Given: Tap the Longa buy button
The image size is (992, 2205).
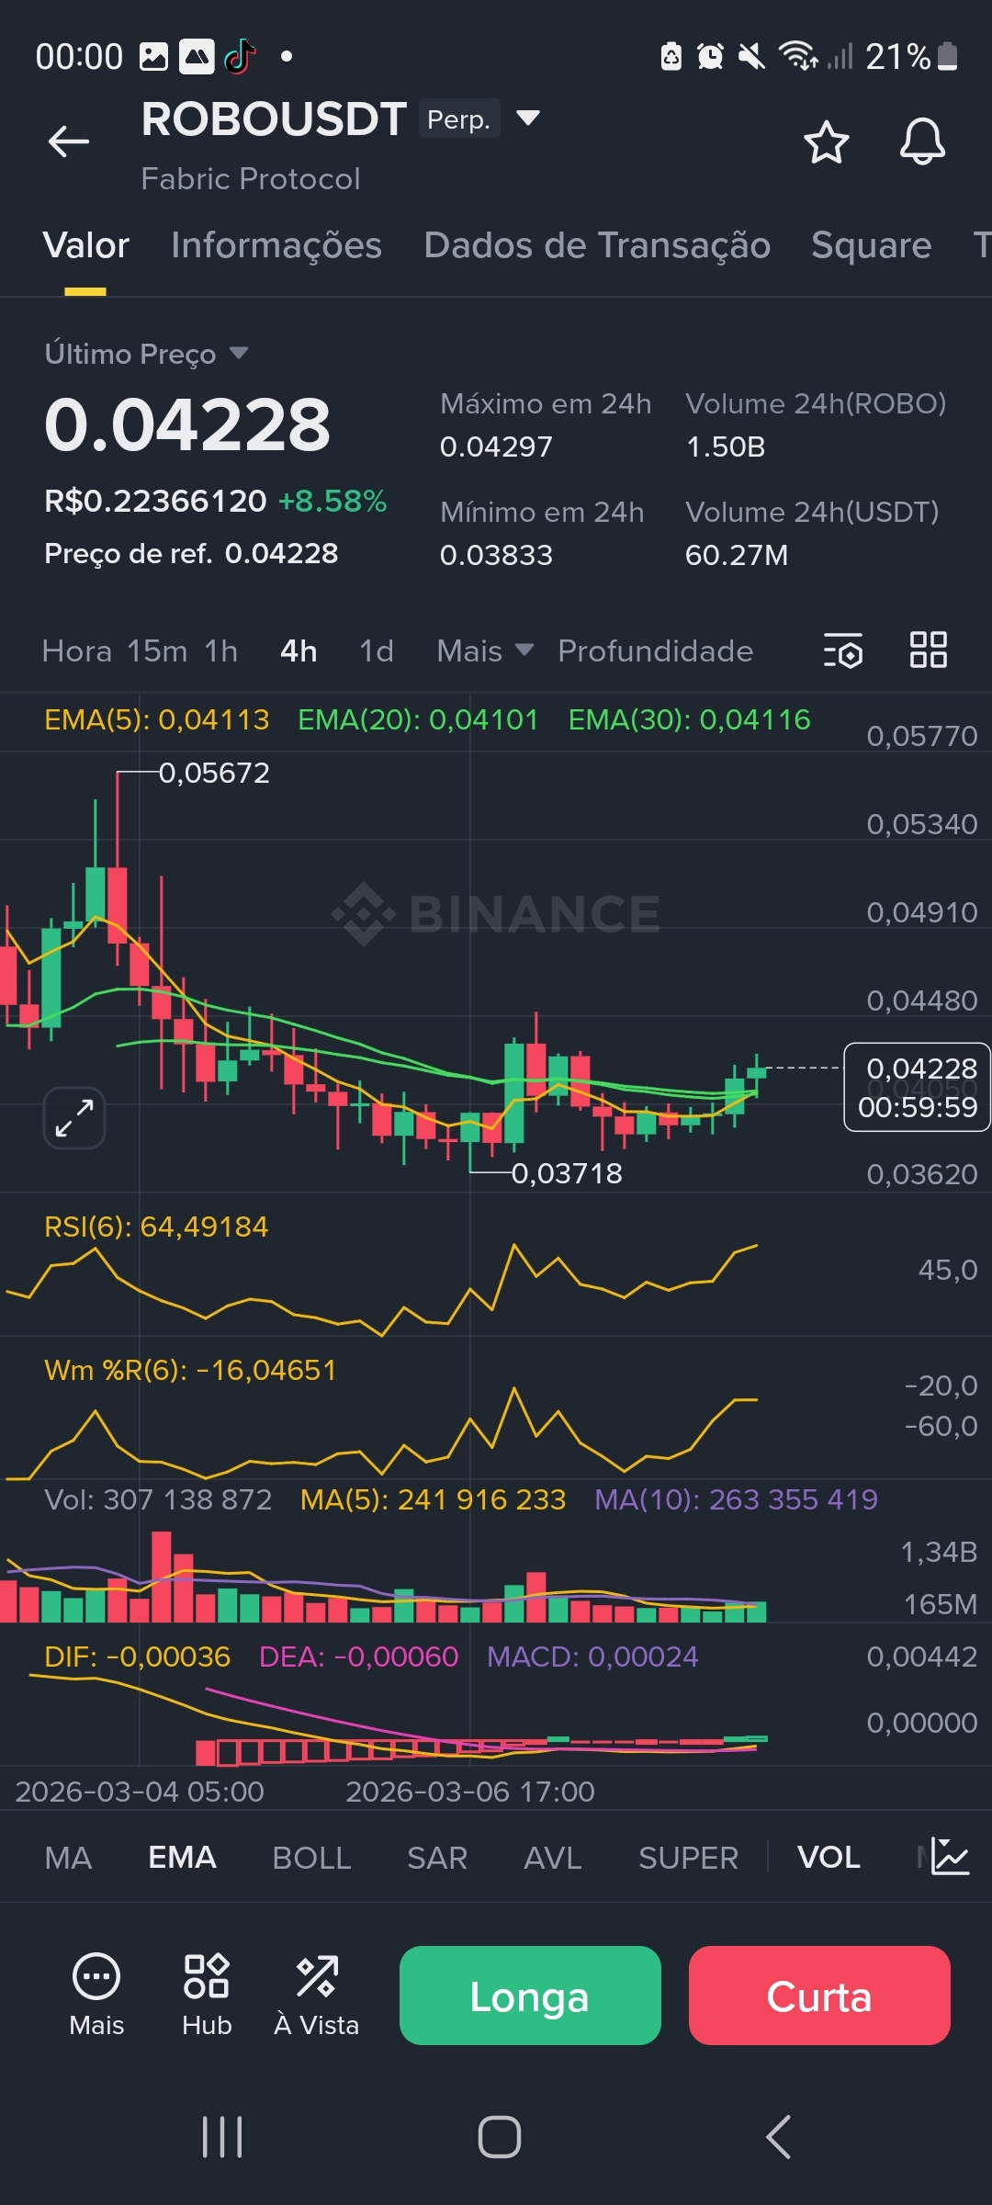Looking at the screenshot, I should point(530,1996).
